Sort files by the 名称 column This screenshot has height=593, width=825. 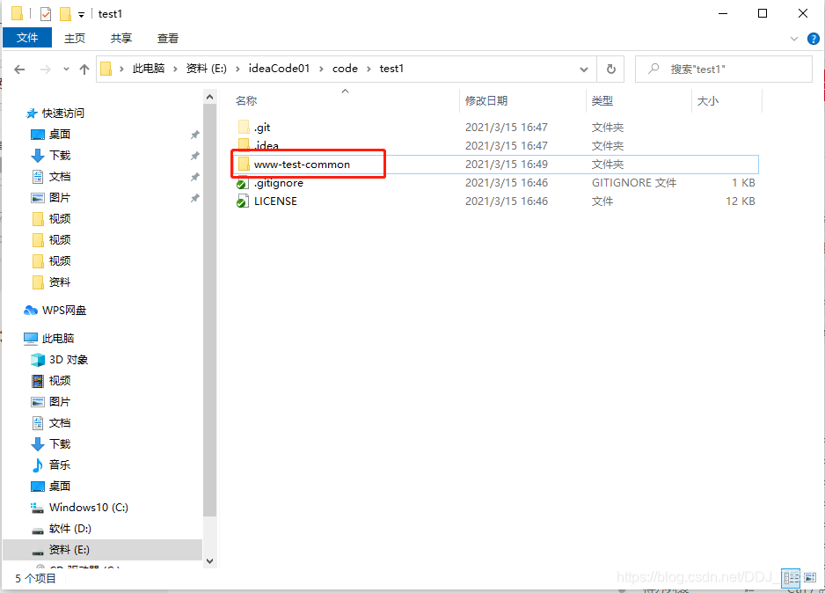pos(246,100)
